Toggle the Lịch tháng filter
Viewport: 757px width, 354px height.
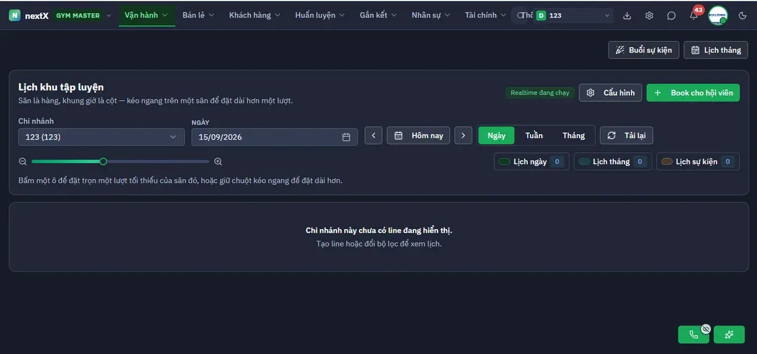(613, 161)
